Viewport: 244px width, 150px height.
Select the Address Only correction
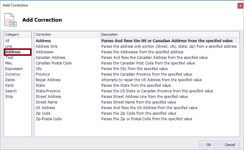[47, 46]
